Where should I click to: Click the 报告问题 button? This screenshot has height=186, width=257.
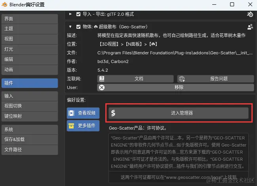click(x=215, y=79)
